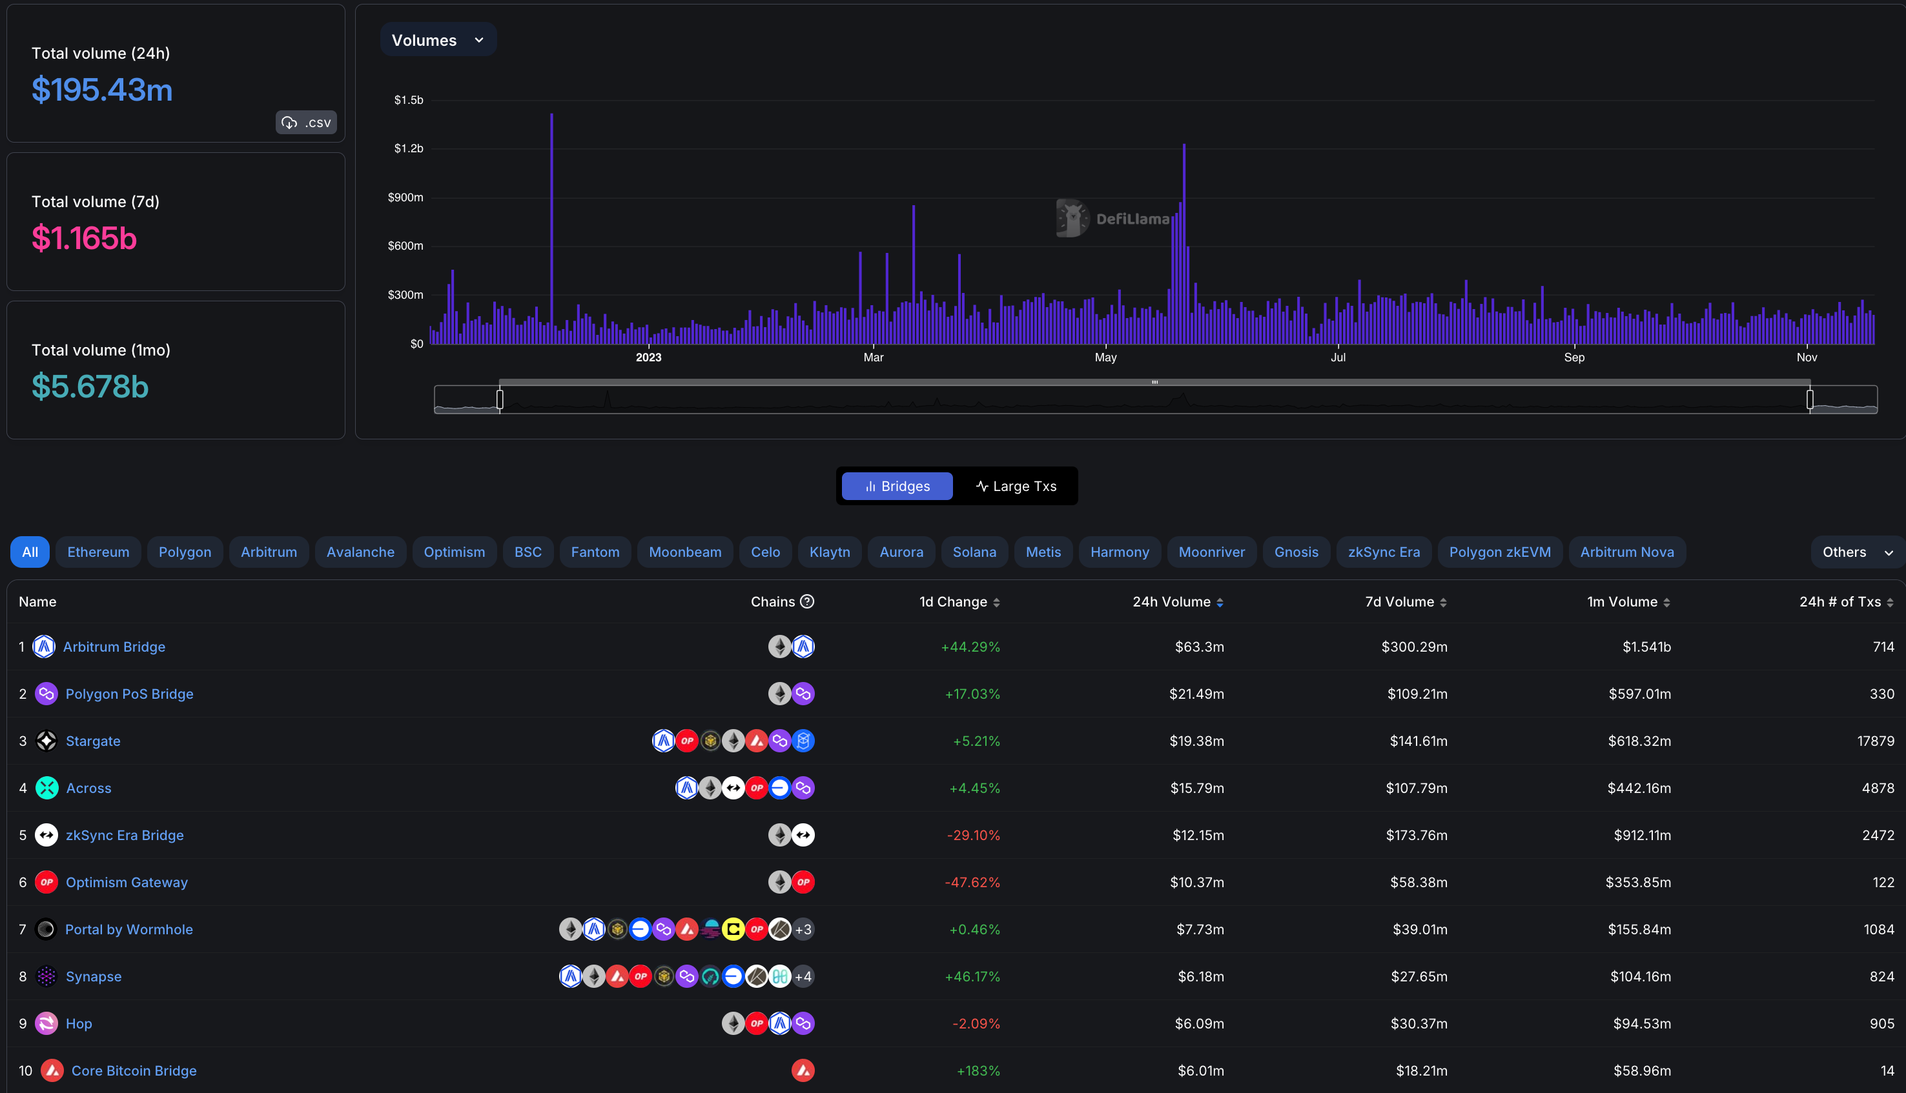This screenshot has height=1093, width=1906.
Task: Click the Polygon chain icon in Polygon PoS row
Action: point(803,694)
